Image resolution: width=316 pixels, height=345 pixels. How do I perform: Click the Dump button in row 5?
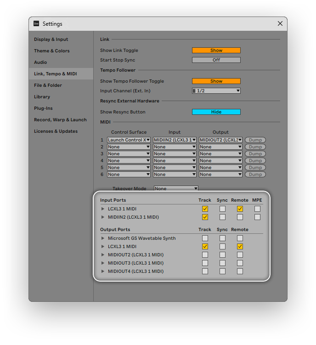pos(255,167)
